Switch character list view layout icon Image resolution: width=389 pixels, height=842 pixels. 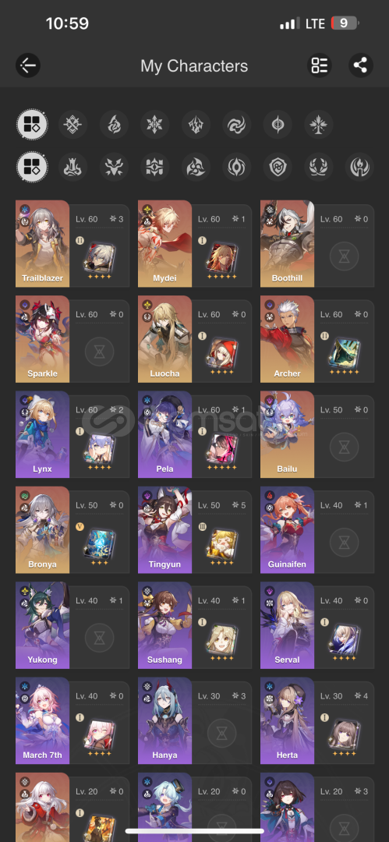pos(319,65)
